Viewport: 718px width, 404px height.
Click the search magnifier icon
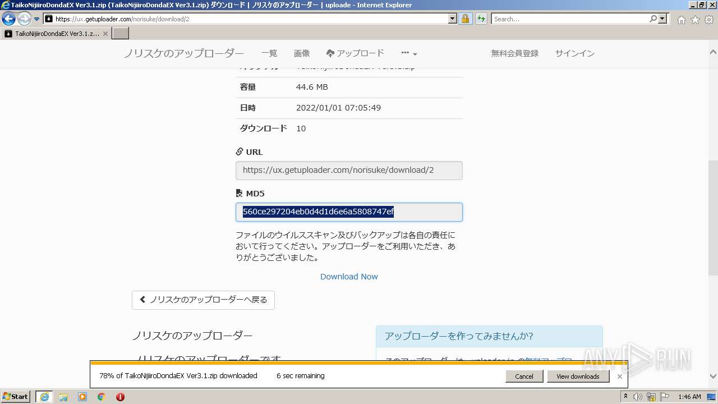pyautogui.click(x=653, y=19)
